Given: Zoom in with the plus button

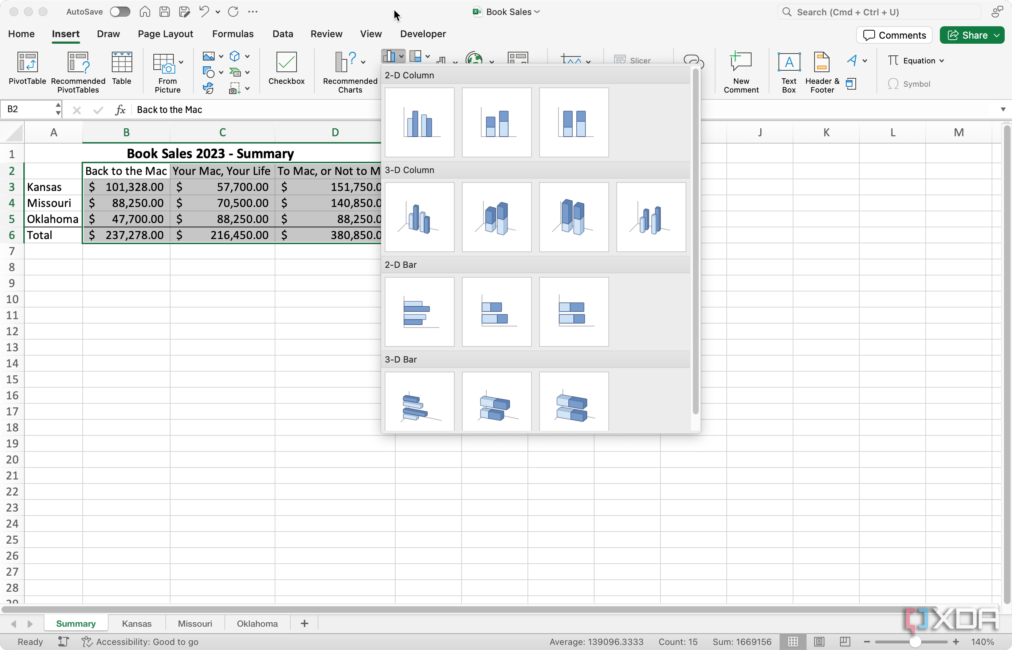Looking at the screenshot, I should (956, 642).
